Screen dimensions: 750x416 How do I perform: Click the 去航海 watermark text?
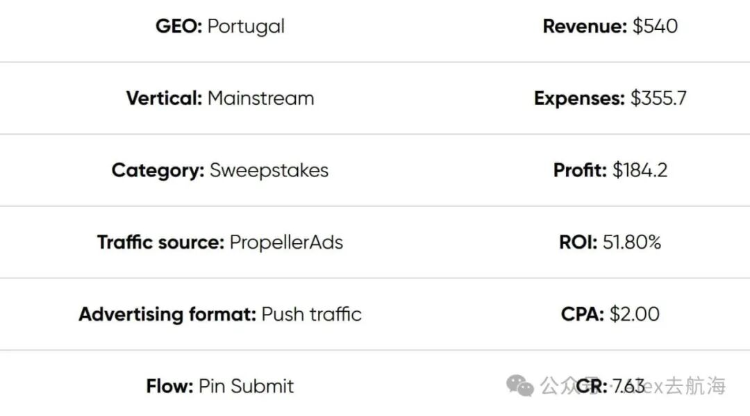[695, 386]
